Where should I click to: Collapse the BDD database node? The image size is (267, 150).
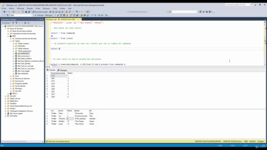[x=8, y=36]
